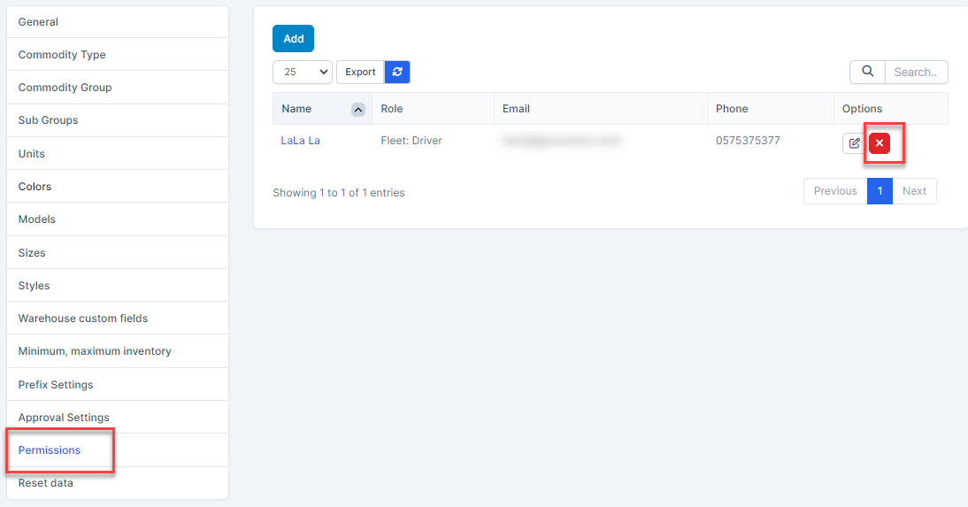Image resolution: width=968 pixels, height=507 pixels.
Task: Toggle Name column sort arrow
Action: click(x=357, y=110)
